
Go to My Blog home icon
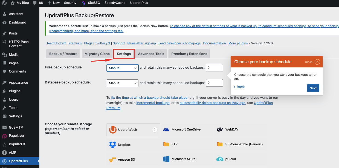(13, 3)
